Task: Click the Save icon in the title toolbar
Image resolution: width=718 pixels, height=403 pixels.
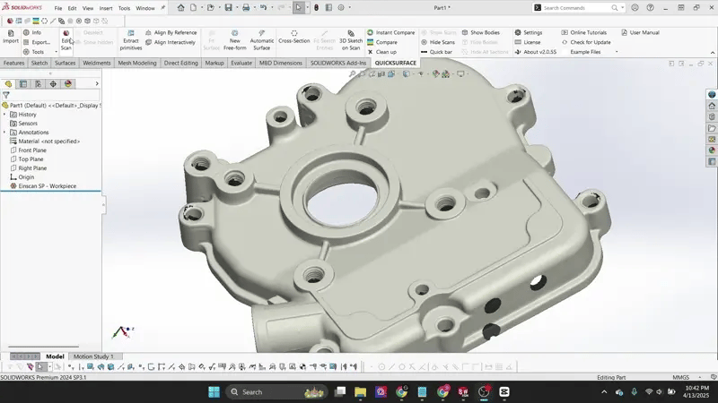Action: [229, 7]
